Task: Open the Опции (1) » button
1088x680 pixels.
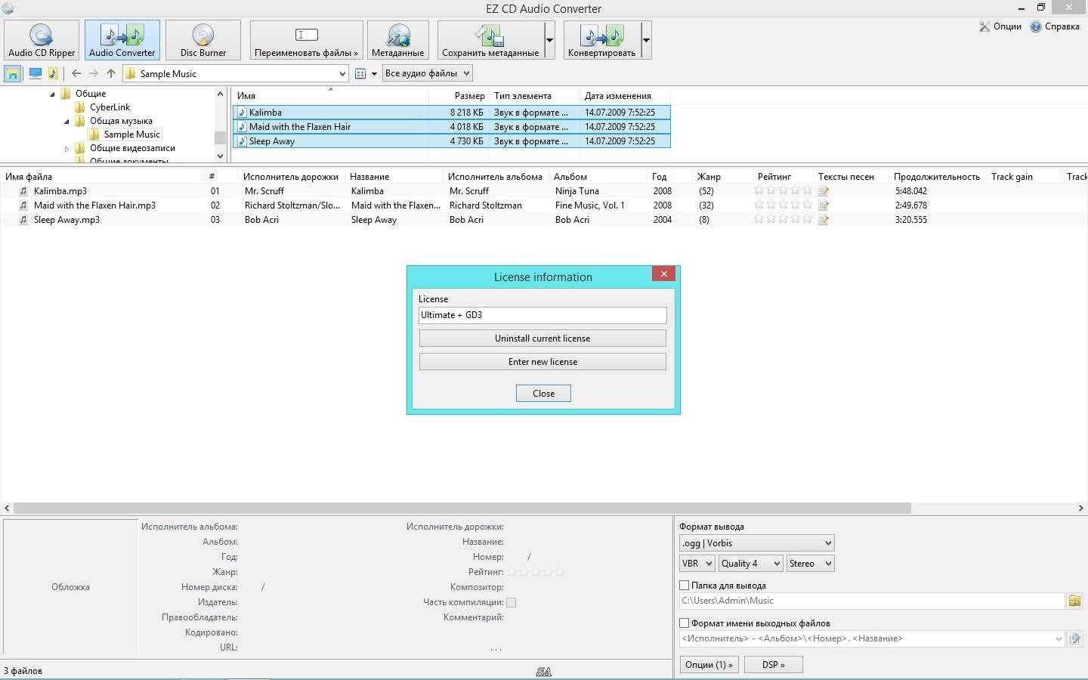Action: (x=709, y=665)
